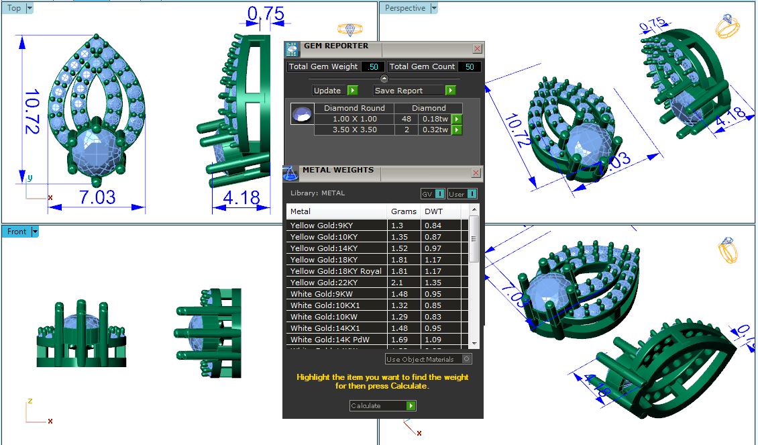Image resolution: width=758 pixels, height=445 pixels.
Task: Click the diamond gem thumbnail in Gem Reporter
Action: [x=302, y=114]
